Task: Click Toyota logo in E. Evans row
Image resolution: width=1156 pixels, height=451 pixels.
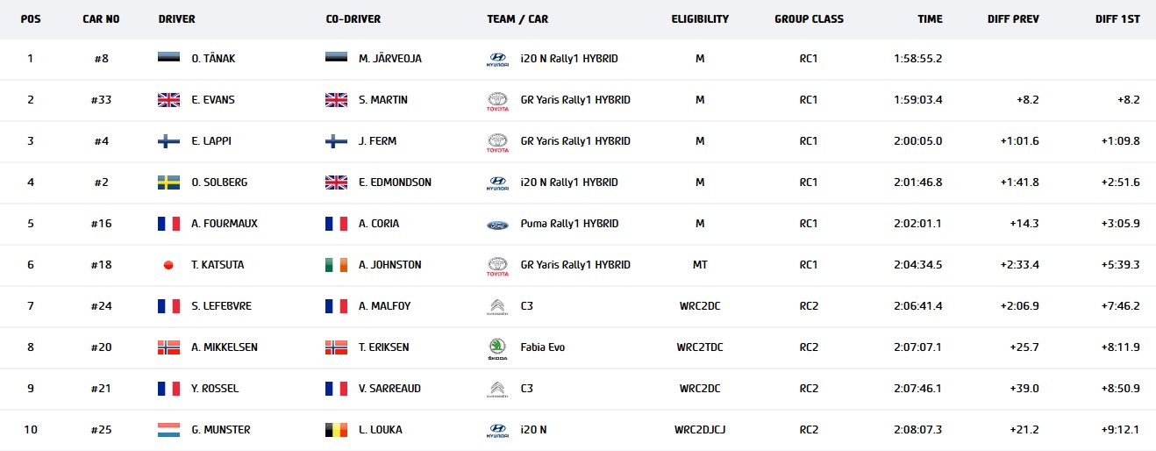Action: click(x=496, y=101)
